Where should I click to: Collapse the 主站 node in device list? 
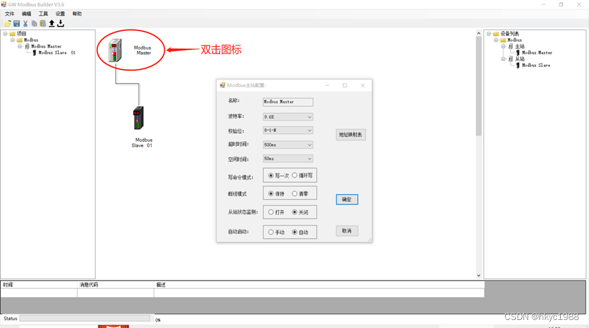click(x=503, y=47)
